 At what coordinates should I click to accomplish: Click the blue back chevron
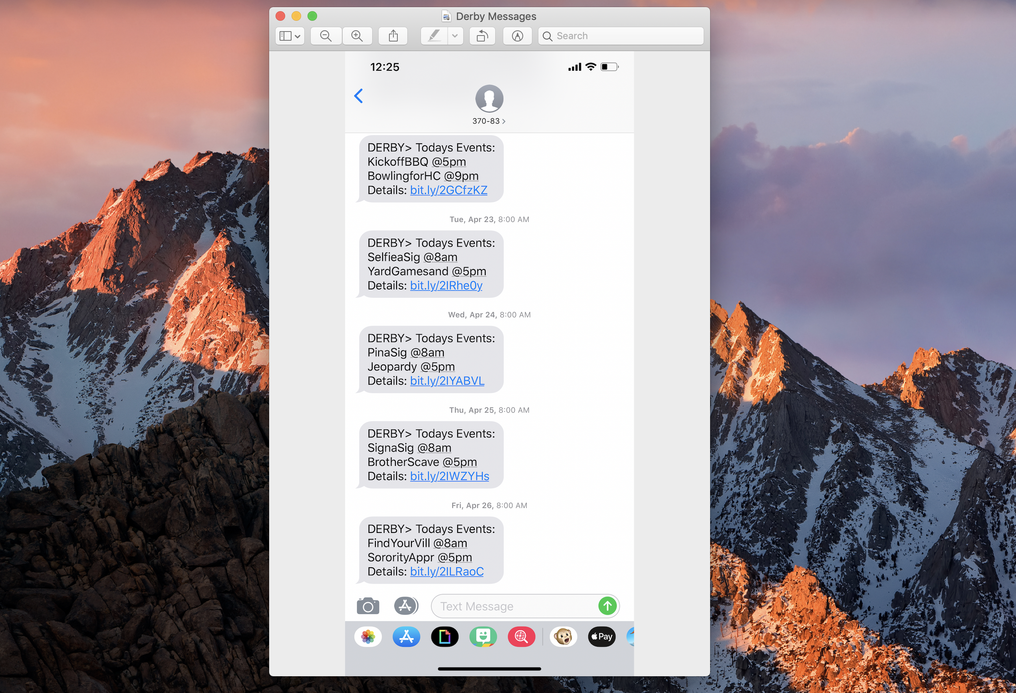coord(359,96)
